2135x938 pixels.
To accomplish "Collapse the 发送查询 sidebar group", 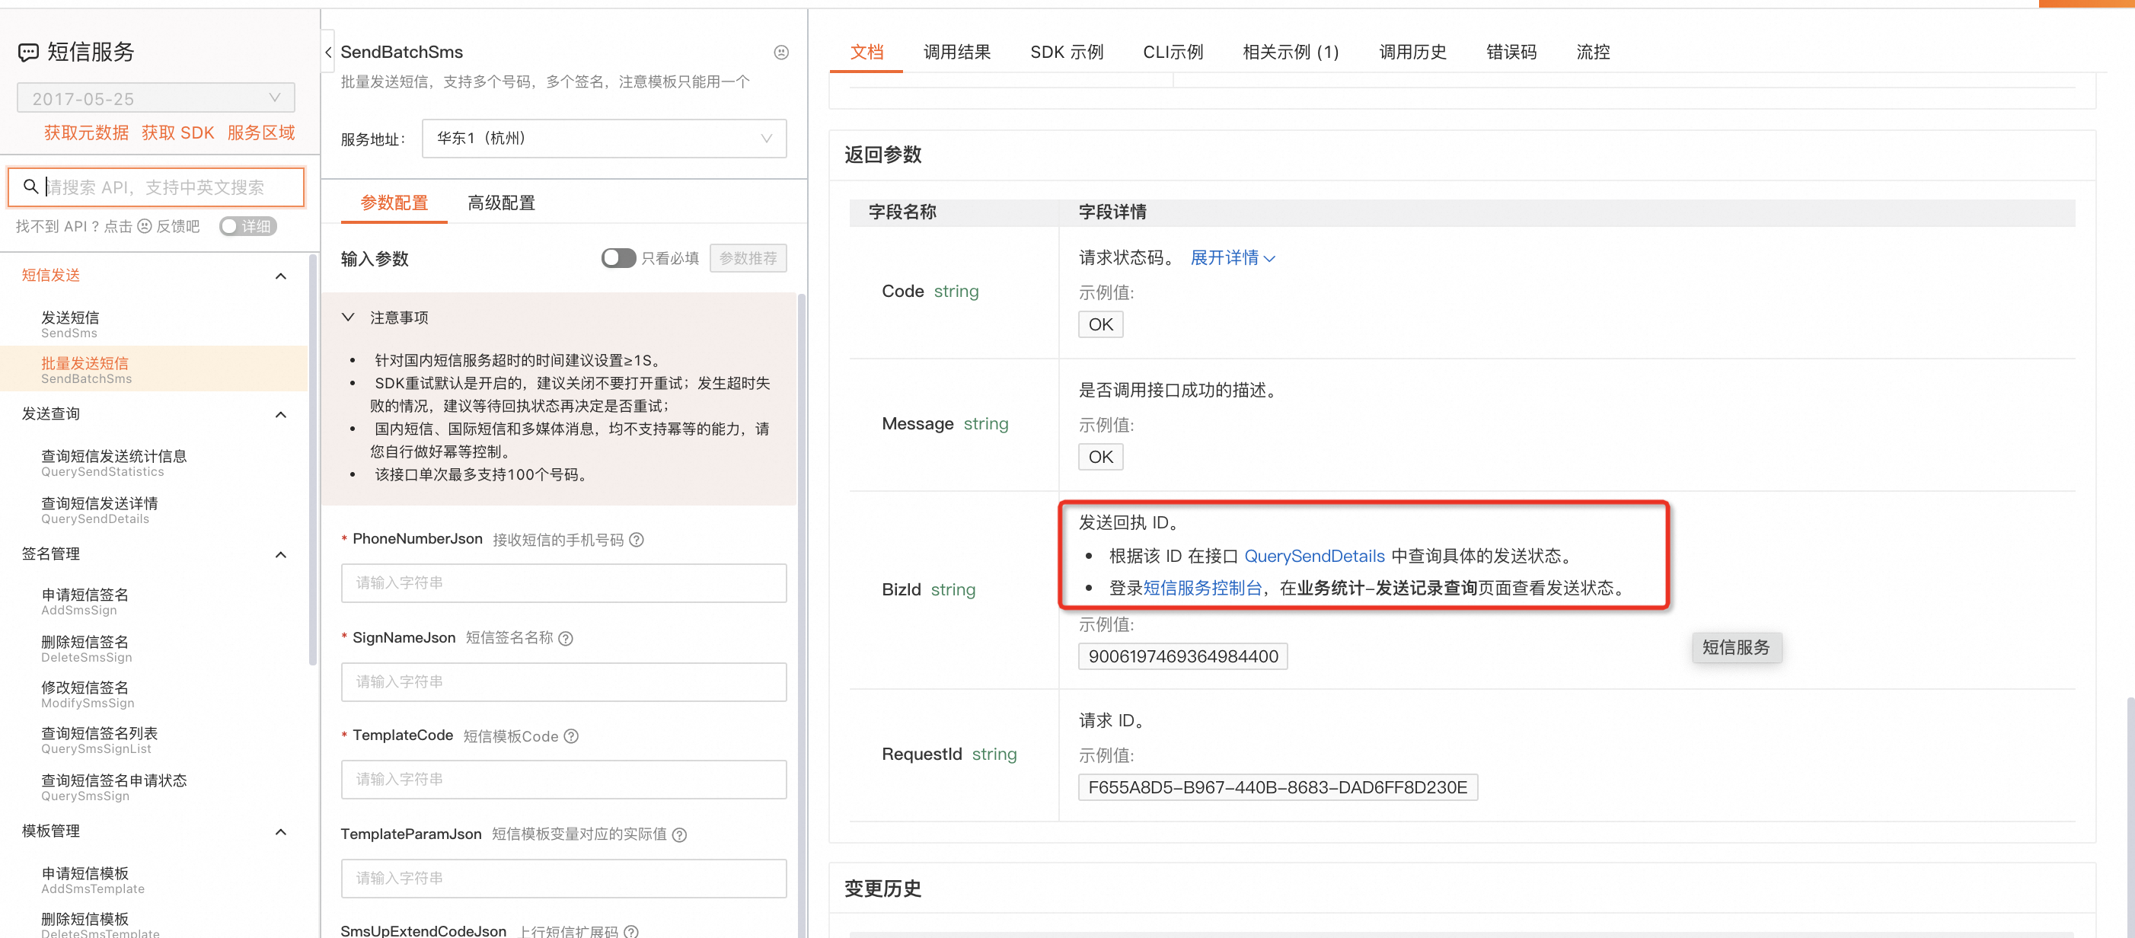I will pos(281,414).
